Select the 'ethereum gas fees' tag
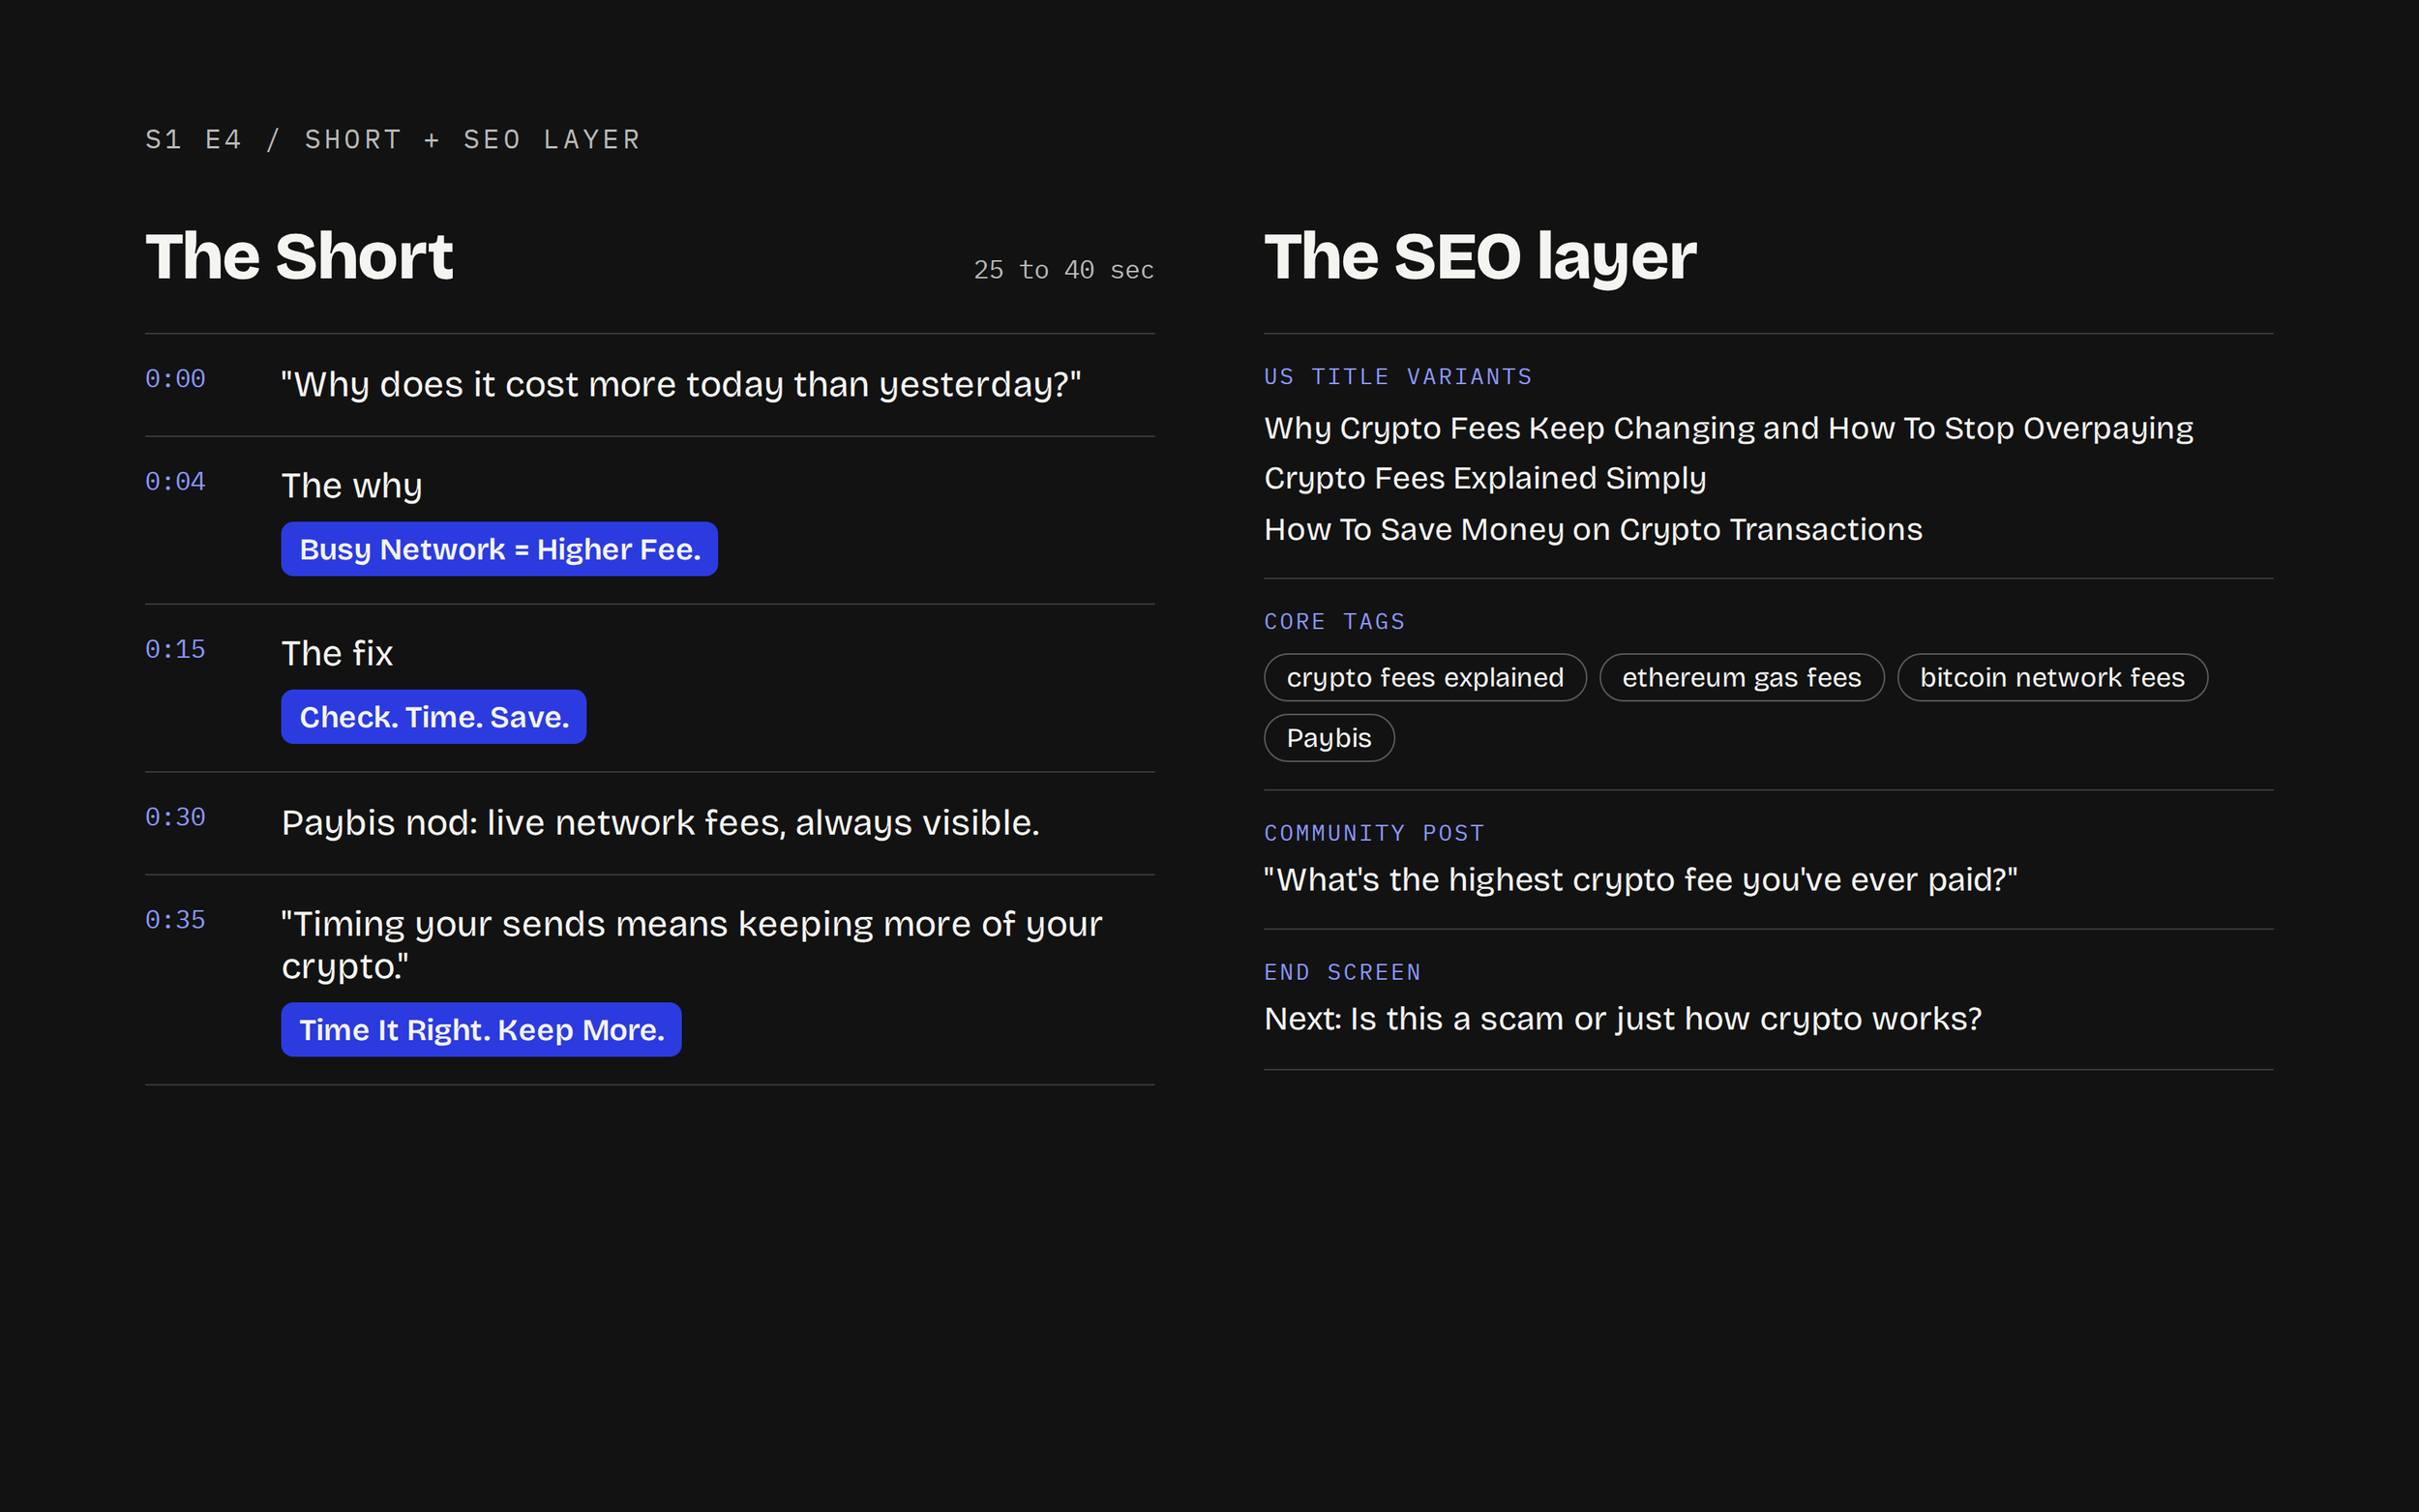The image size is (2419, 1512). coord(1741,678)
